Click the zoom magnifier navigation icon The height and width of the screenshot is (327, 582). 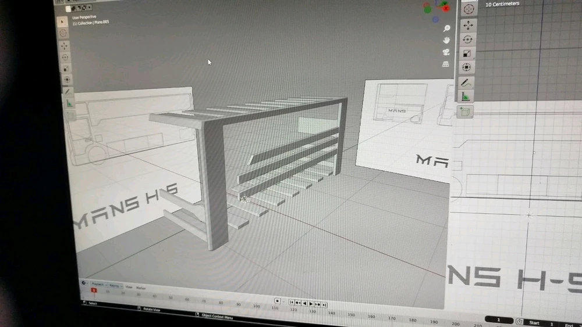[x=447, y=28]
